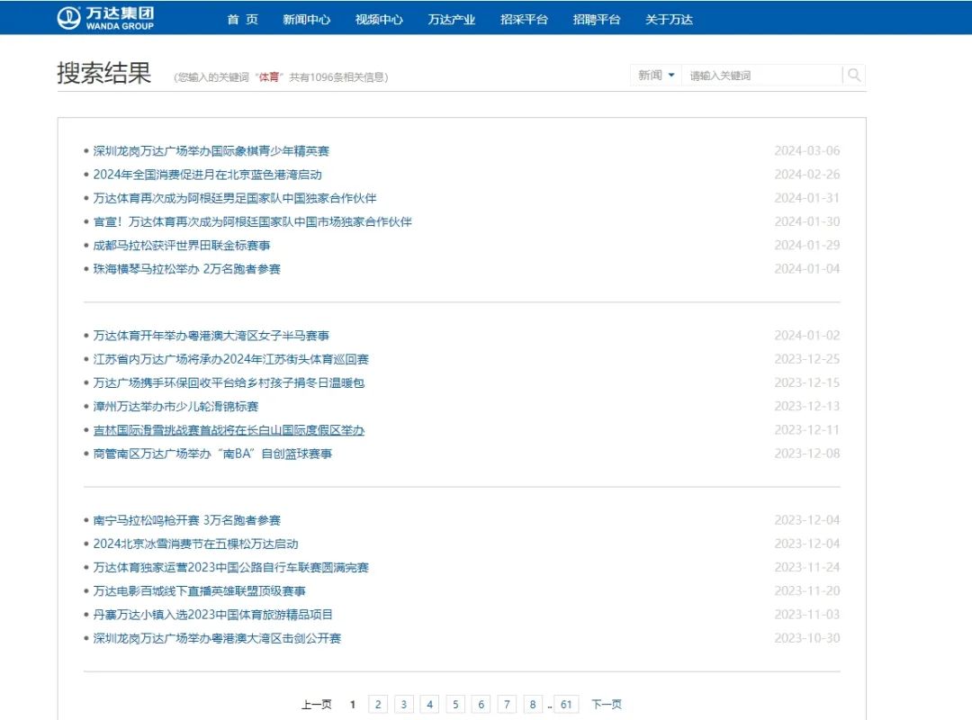Click 下一页 next page button
Screen dimensions: 972x720
pos(606,705)
